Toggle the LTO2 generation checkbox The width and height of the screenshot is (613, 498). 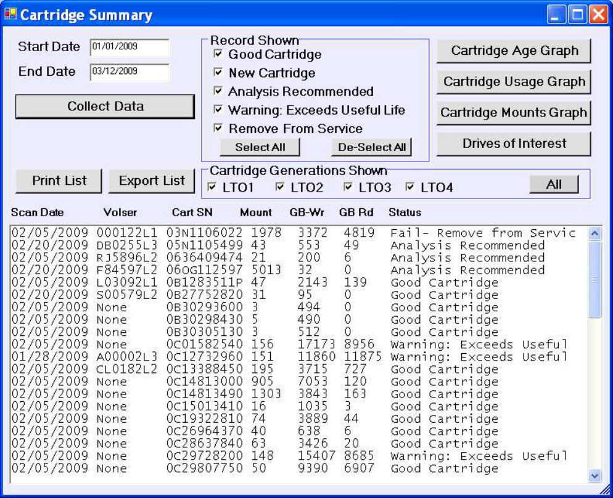pos(280,187)
